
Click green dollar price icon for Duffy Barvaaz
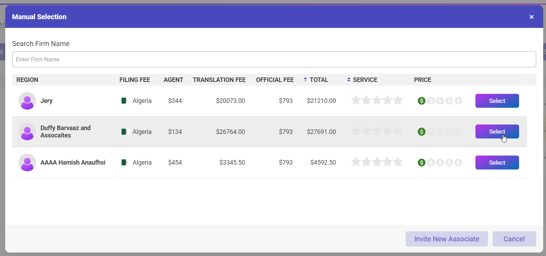click(x=422, y=132)
